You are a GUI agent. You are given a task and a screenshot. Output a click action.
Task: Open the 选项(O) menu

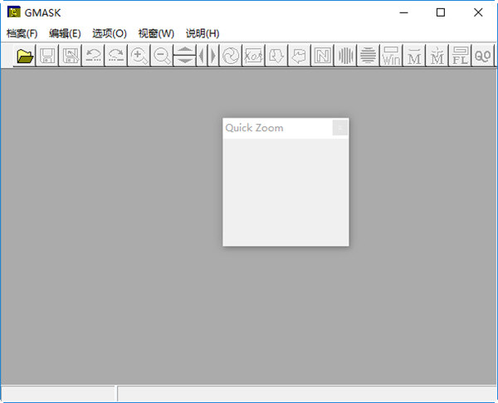click(x=110, y=33)
